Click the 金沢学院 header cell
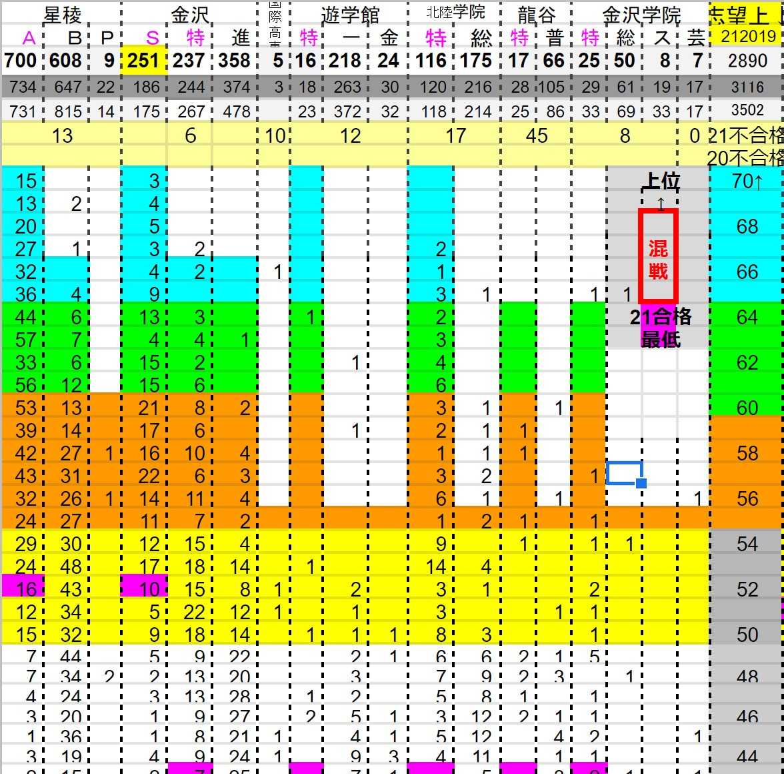The height and width of the screenshot is (774, 784). point(641,14)
